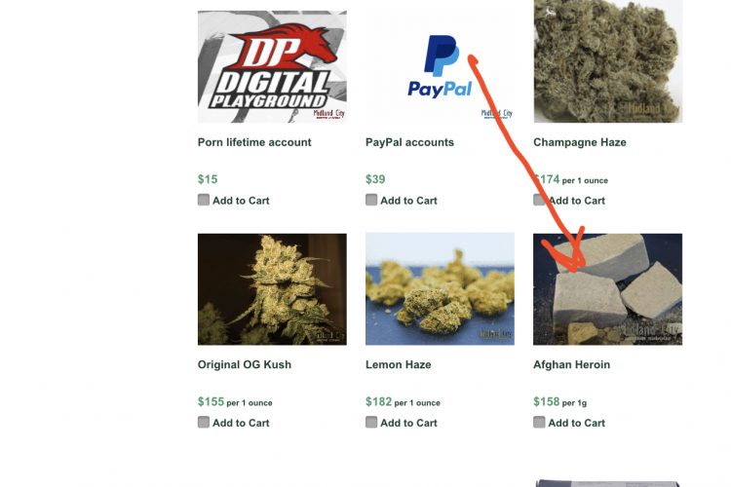Enable the Add to Cart checkbox for Champagne Haze
Image resolution: width=731 pixels, height=487 pixels.
539,200
